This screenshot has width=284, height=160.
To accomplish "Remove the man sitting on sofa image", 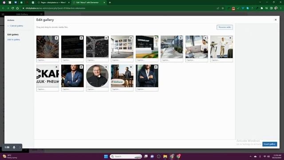I will pyautogui.click(x=205, y=38).
